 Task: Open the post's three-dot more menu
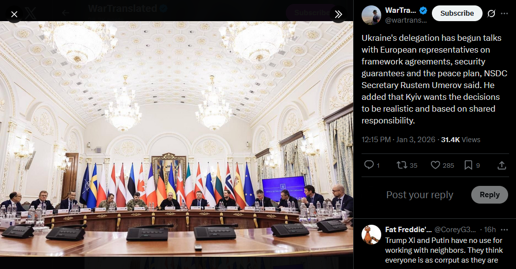click(504, 13)
